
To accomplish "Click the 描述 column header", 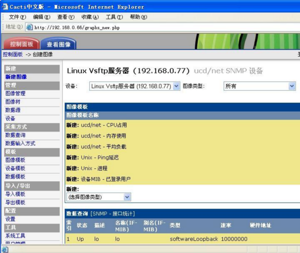I will click(x=99, y=226).
